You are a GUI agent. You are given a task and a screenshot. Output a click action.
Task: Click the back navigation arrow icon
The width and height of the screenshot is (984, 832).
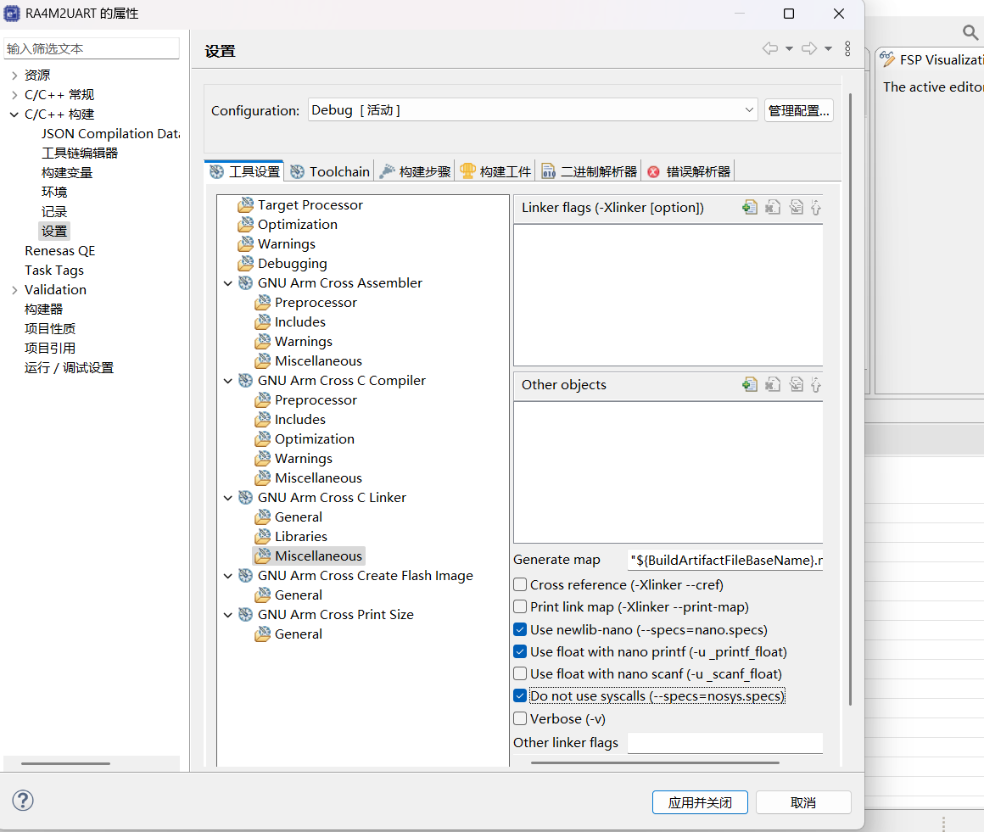pyautogui.click(x=770, y=48)
